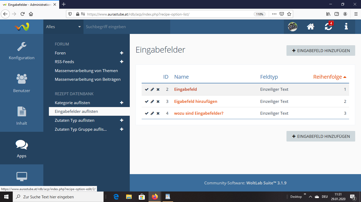Click plus icon next to RSS-Feeds

coord(122,62)
